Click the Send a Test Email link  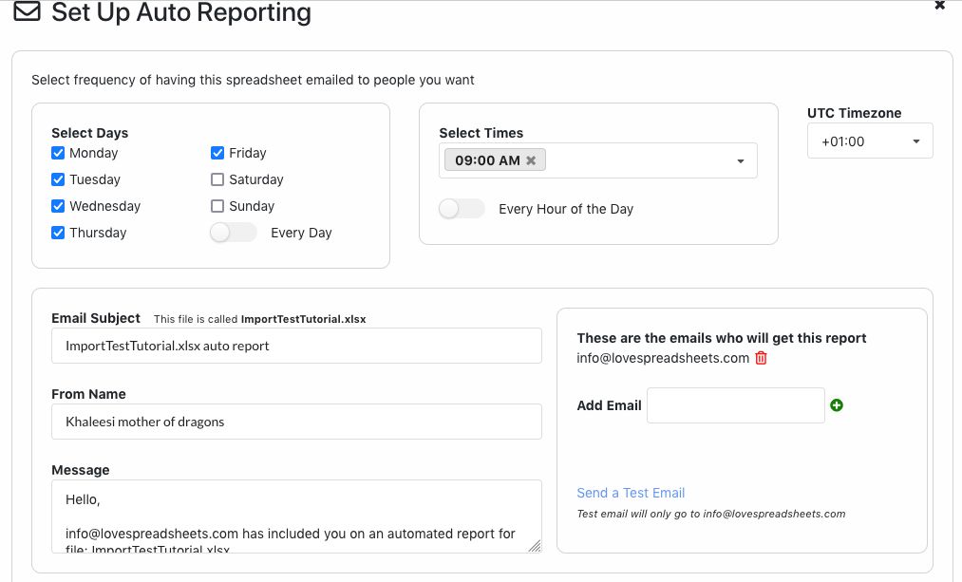click(631, 493)
